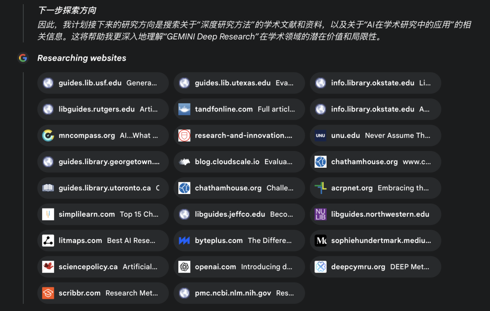Select the maple leaf icon on sciencepolicy.ca
Viewport: 490px width, 311px height.
(x=48, y=267)
